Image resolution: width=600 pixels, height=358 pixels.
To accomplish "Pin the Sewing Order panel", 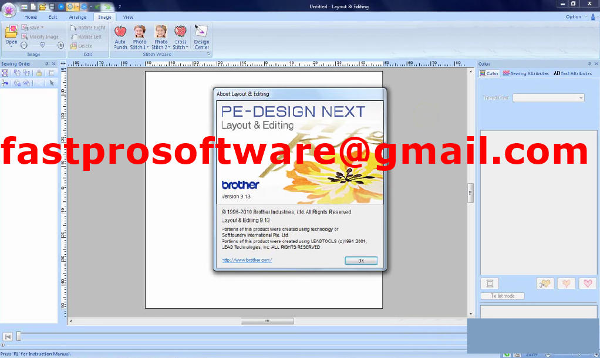I will click(47, 64).
